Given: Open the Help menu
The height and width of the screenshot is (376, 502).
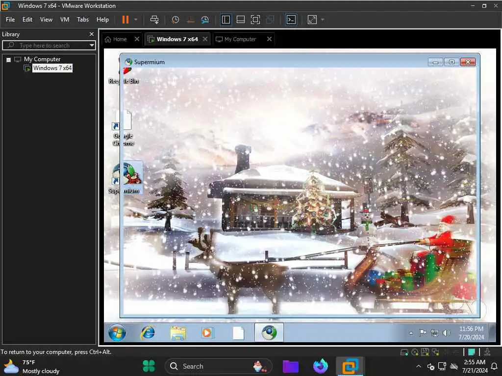Looking at the screenshot, I should click(x=102, y=20).
